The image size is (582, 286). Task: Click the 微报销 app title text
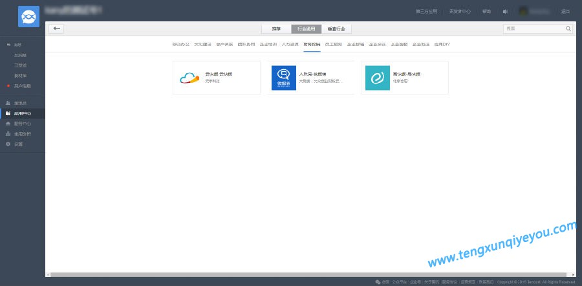[x=312, y=74]
